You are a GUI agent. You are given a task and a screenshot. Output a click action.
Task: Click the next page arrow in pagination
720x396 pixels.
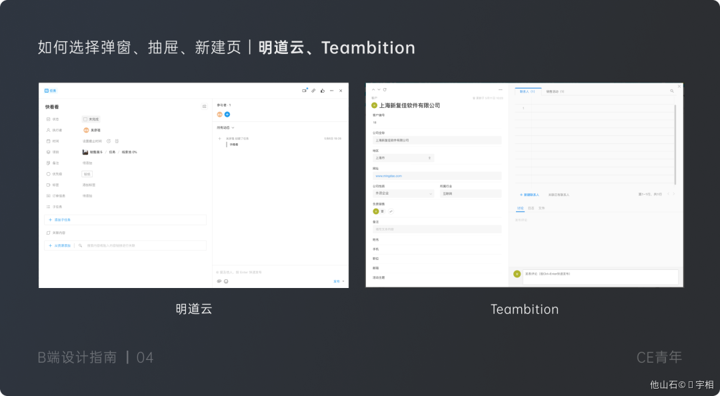[x=673, y=194]
